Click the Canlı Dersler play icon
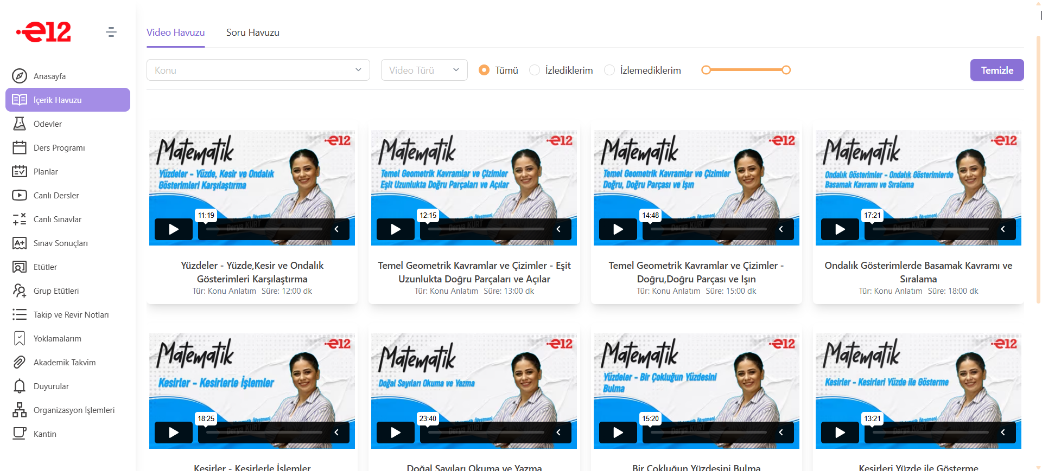Image resolution: width=1042 pixels, height=471 pixels. pyautogui.click(x=20, y=195)
